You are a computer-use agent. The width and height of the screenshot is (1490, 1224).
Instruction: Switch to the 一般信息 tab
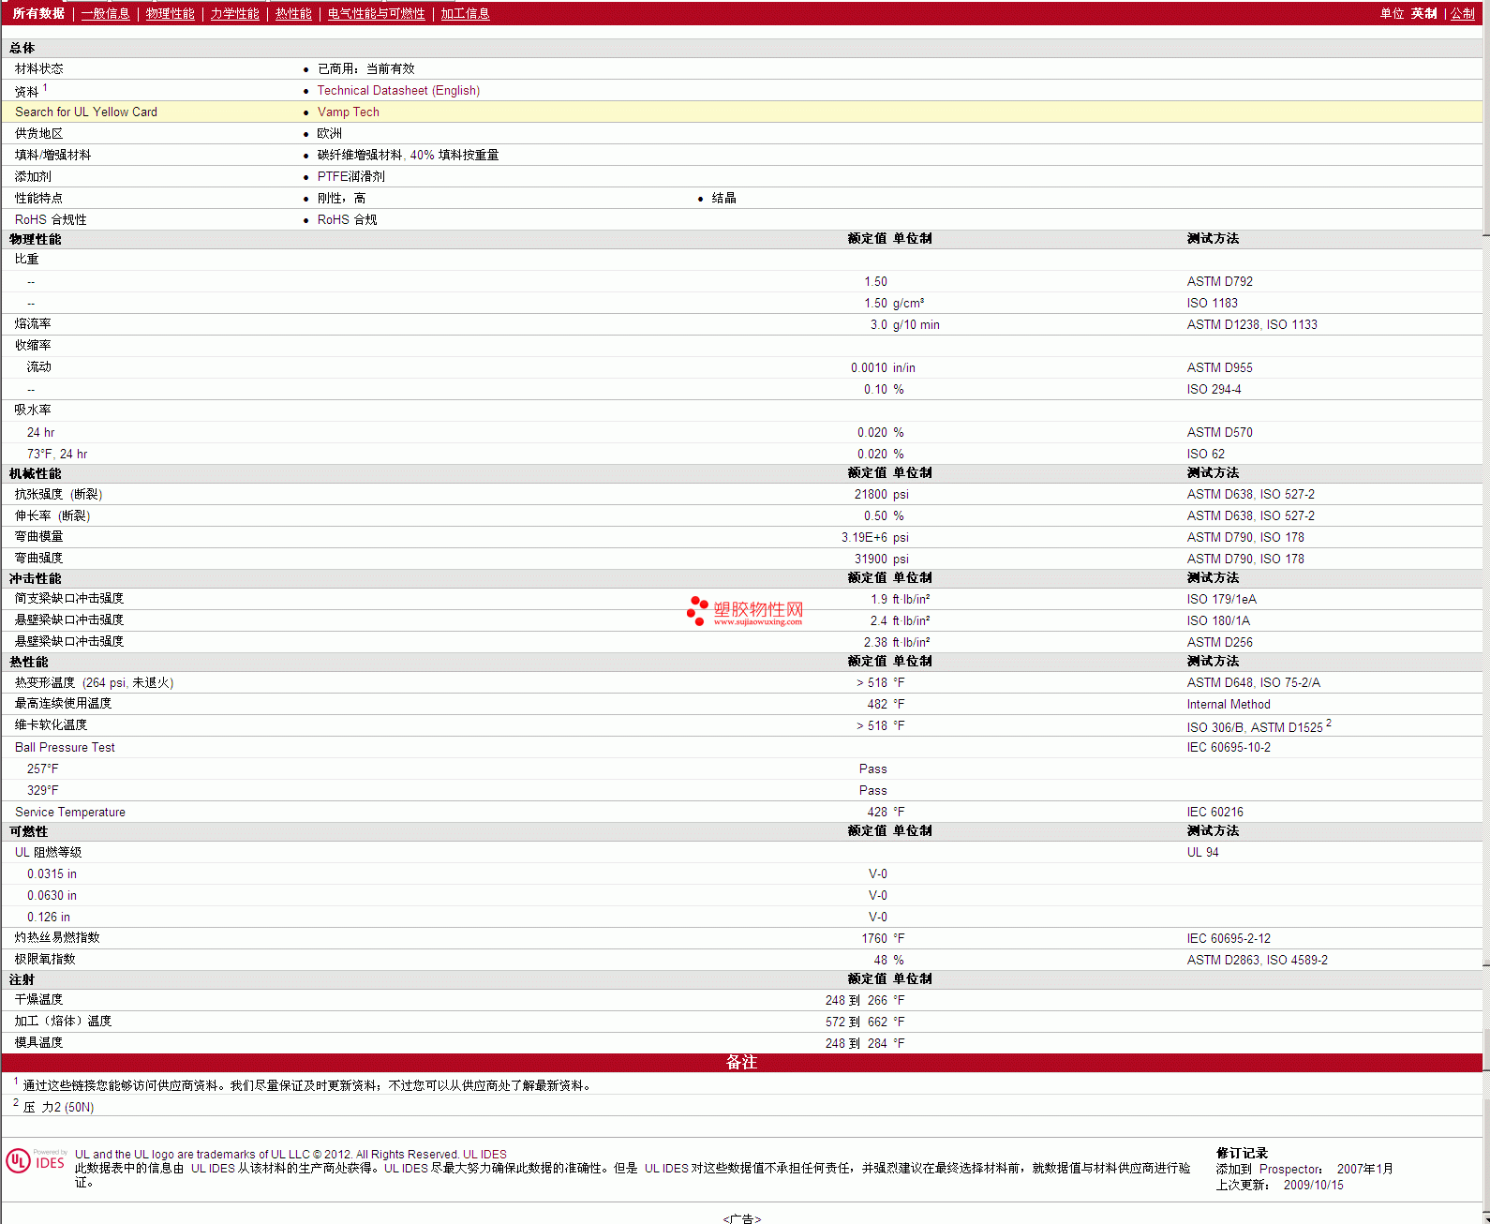point(105,13)
